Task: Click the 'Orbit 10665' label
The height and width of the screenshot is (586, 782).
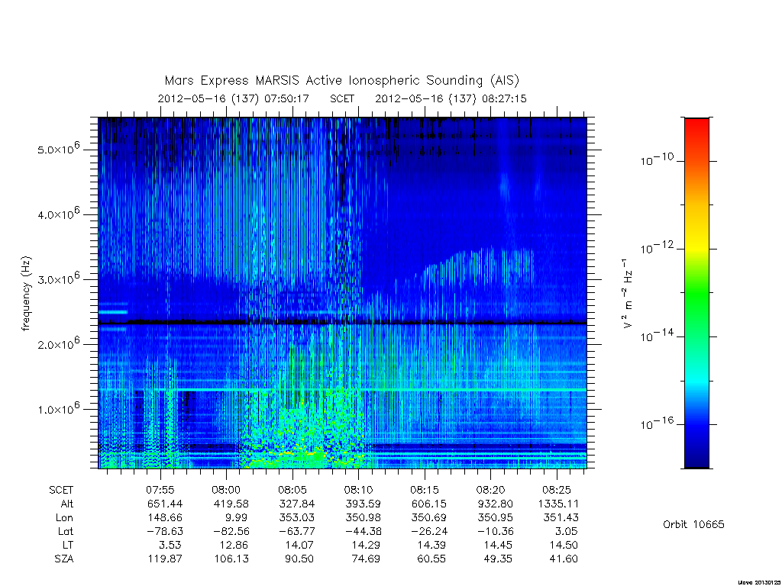Action: [693, 524]
